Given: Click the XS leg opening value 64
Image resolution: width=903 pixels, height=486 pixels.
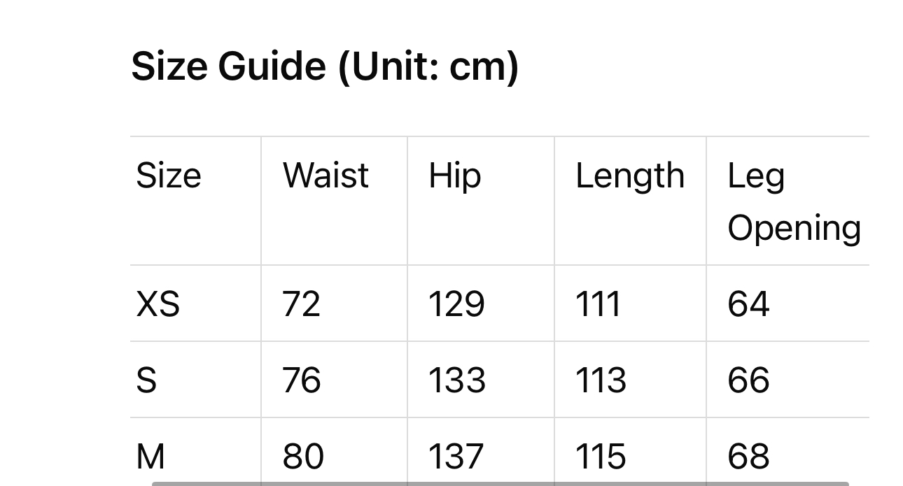Looking at the screenshot, I should pos(748,304).
